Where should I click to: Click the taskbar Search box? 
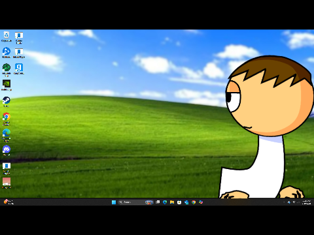click(135, 202)
